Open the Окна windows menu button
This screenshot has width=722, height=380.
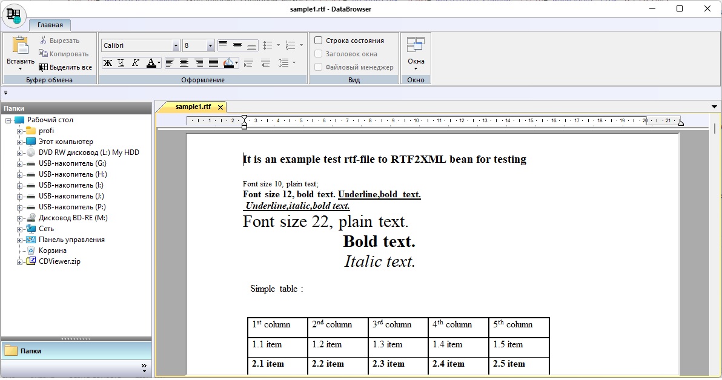tap(416, 52)
